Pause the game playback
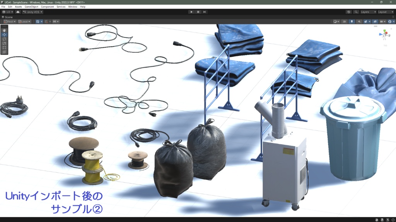Viewport: 396px width, 222px height. point(198,12)
